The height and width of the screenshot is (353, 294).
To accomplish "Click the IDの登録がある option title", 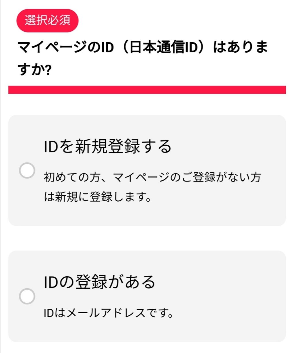I will click(x=99, y=282).
